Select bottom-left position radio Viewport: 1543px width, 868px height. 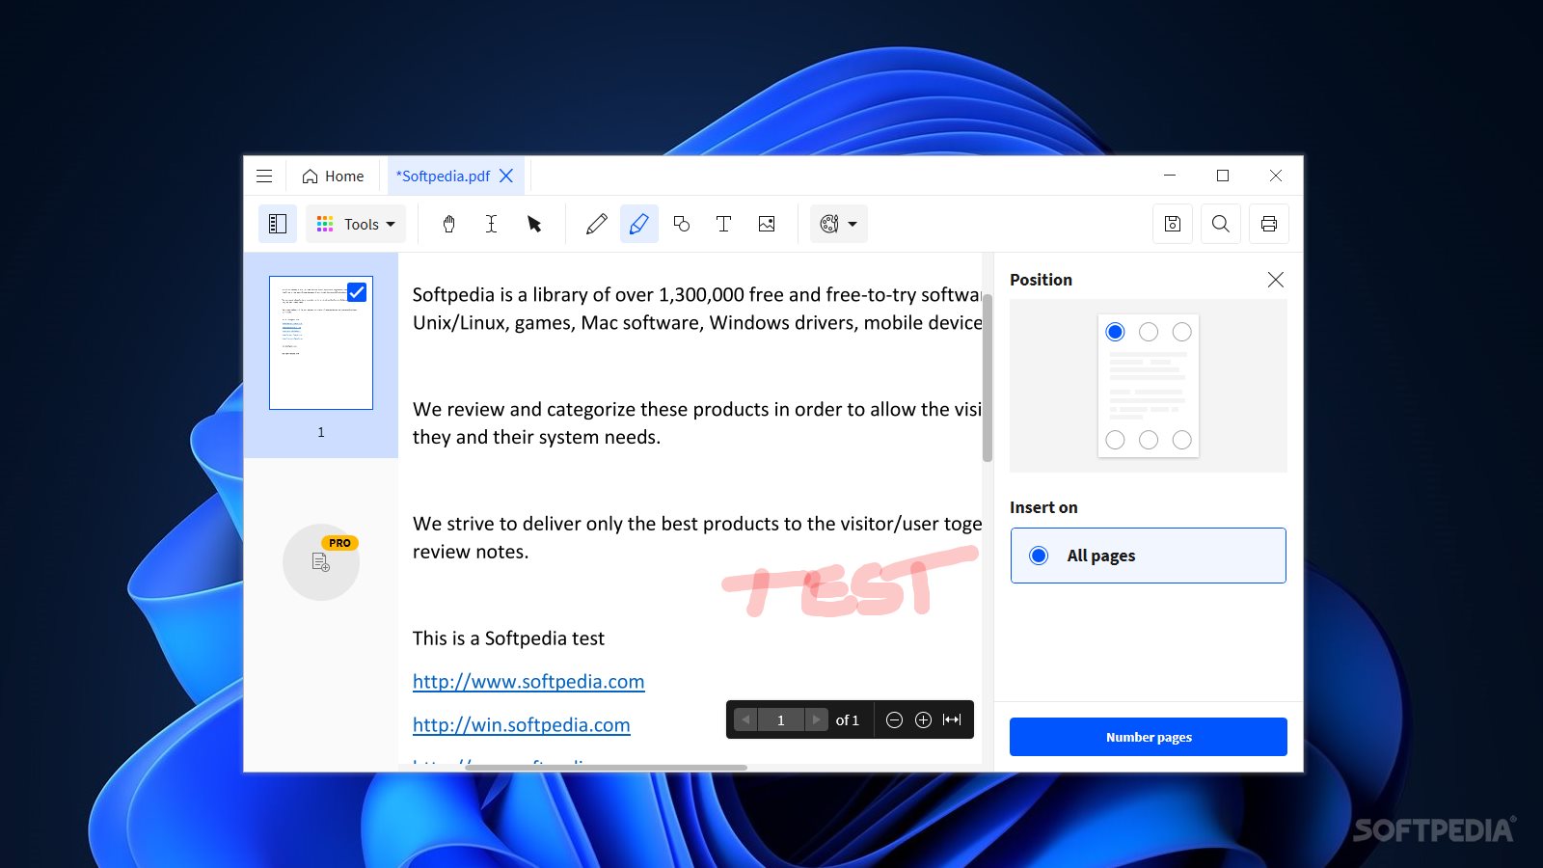(x=1115, y=440)
